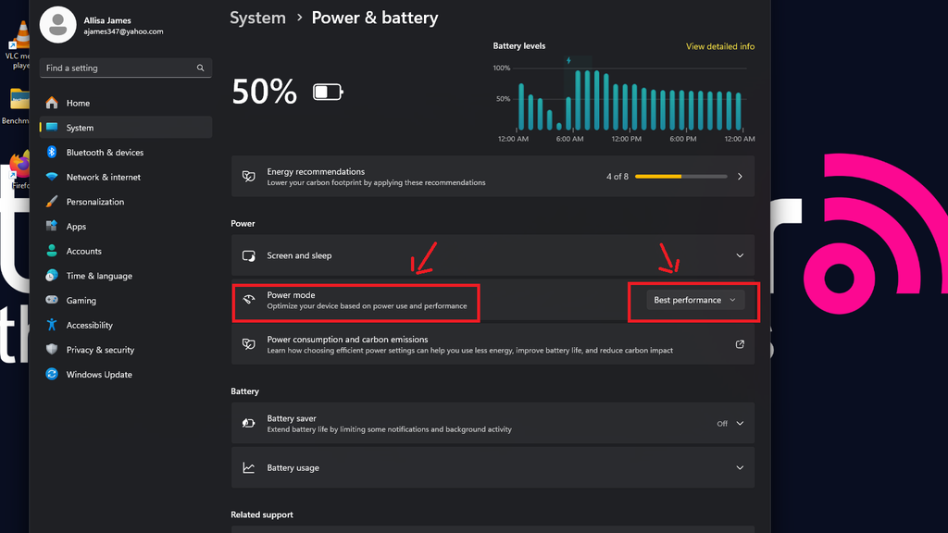This screenshot has width=948, height=533.
Task: Click the Gaming controller icon
Action: (x=52, y=301)
